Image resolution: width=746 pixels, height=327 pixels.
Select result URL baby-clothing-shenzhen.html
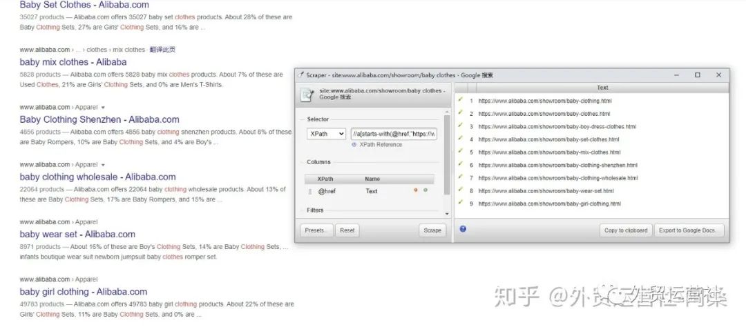point(557,165)
